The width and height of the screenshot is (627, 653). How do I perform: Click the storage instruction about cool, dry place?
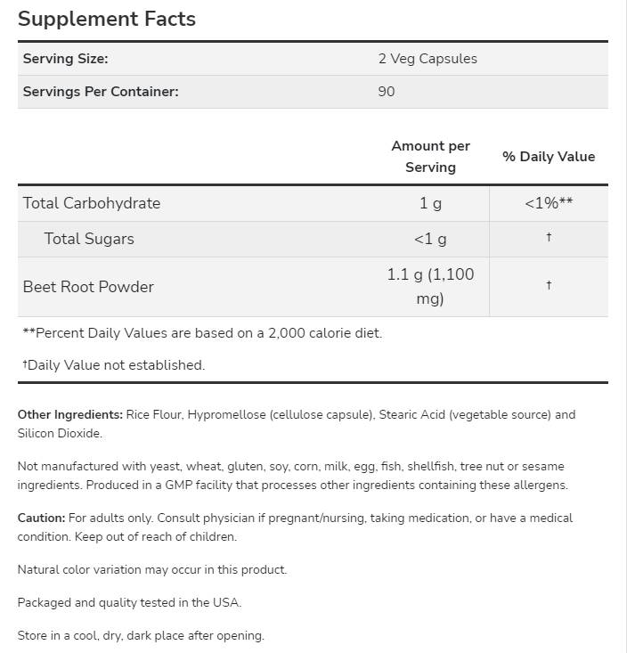(x=141, y=636)
